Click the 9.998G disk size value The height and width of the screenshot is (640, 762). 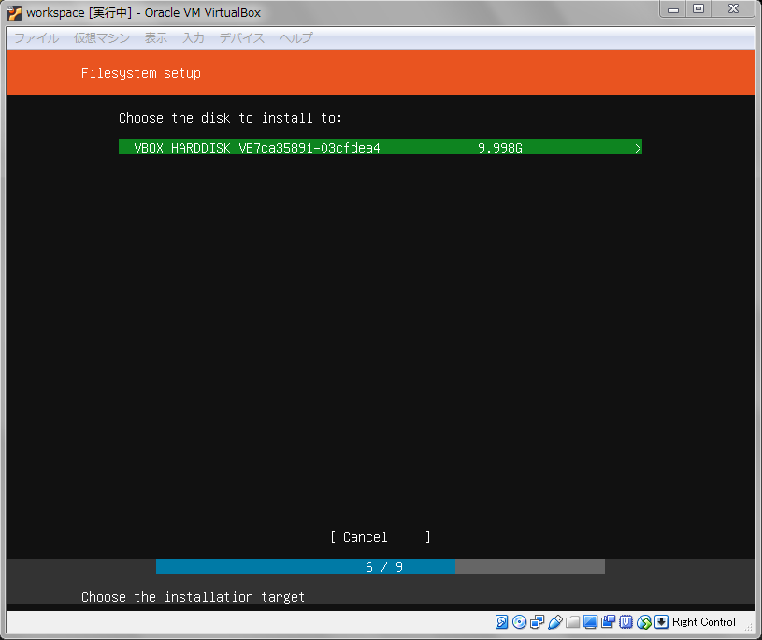pyautogui.click(x=499, y=148)
